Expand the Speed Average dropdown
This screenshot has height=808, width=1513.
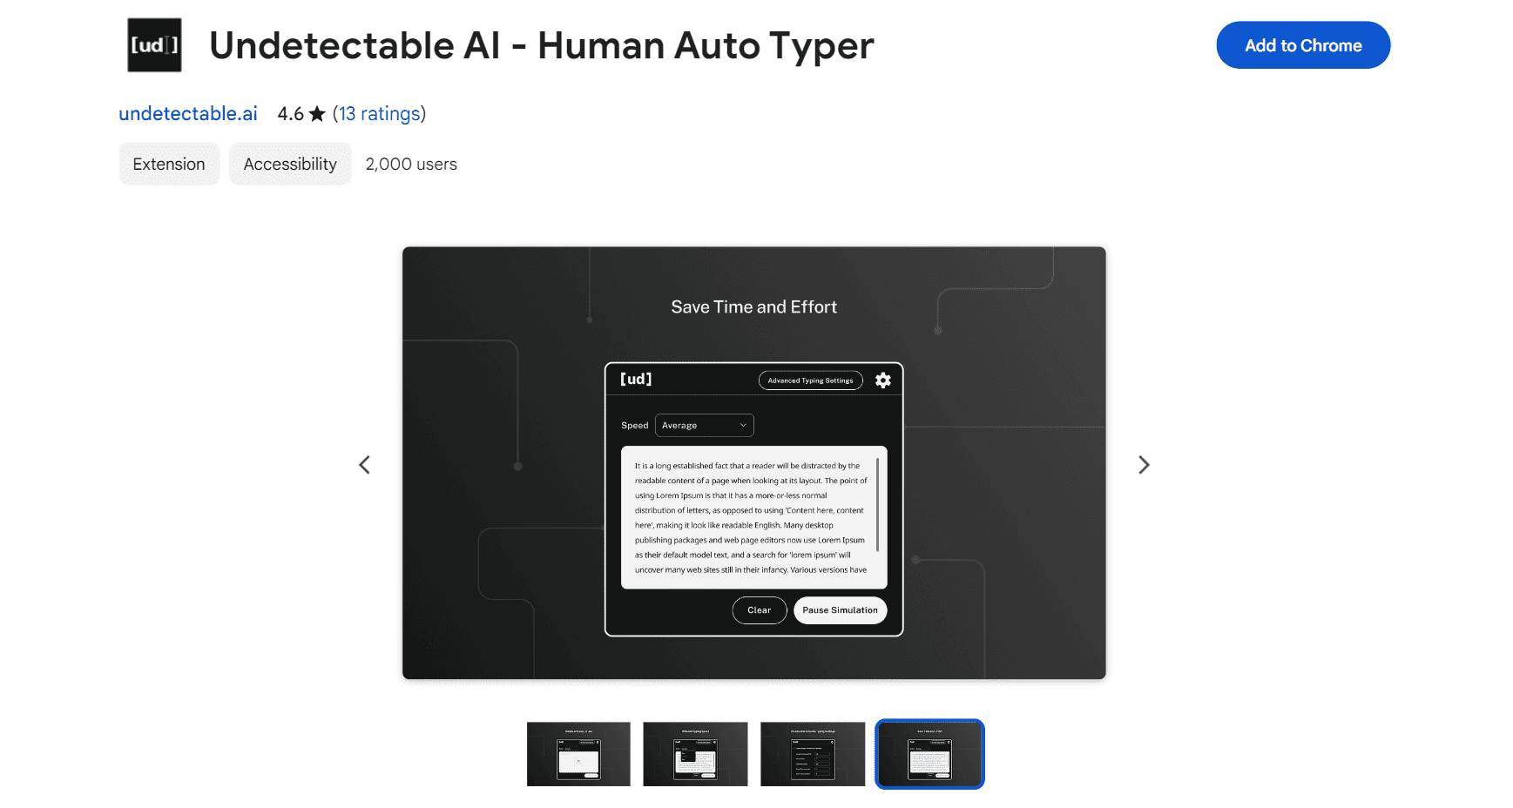click(x=703, y=426)
